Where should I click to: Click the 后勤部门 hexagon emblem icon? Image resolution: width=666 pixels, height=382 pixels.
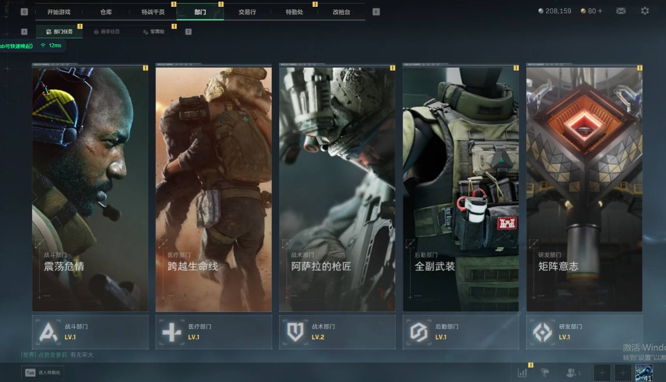419,332
